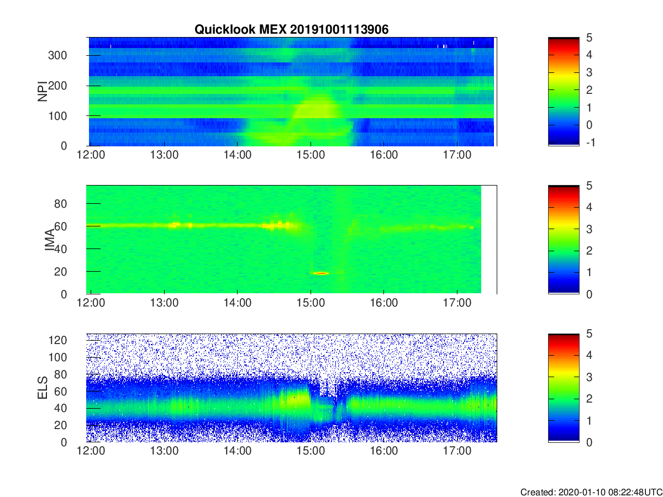Click the "16:00" tick below the NPI plot
Screen dimensions: 663x497
[x=384, y=155]
